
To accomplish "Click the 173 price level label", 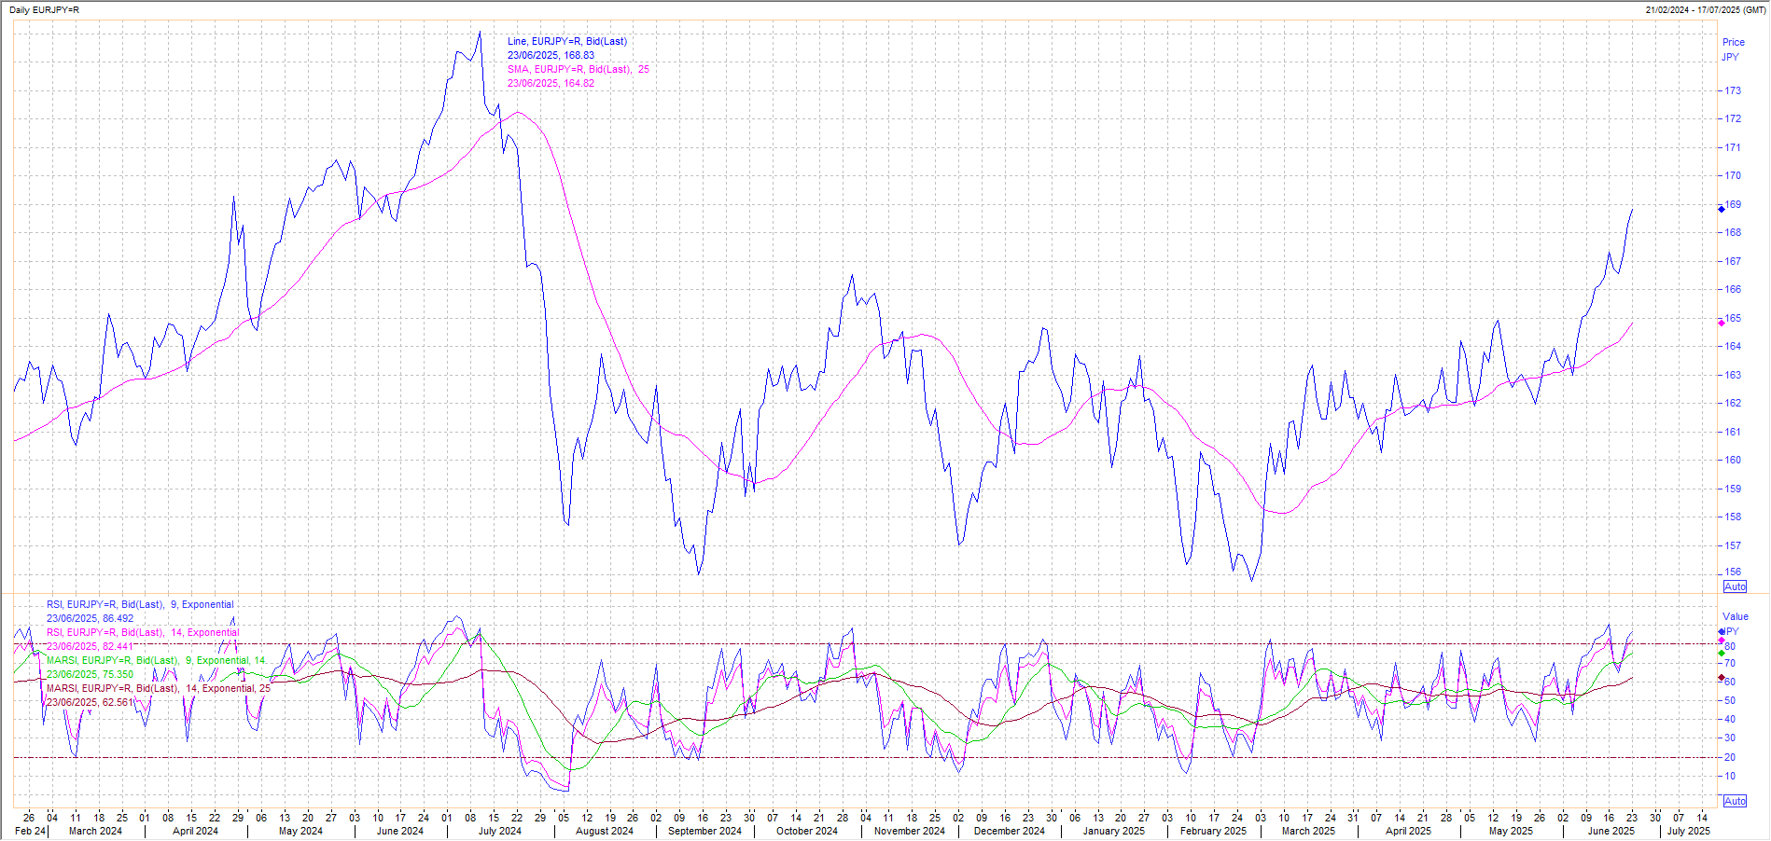I will [1733, 90].
